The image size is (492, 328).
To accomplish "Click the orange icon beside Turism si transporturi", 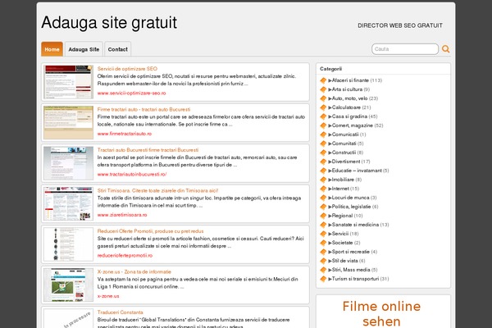I will point(323,279).
